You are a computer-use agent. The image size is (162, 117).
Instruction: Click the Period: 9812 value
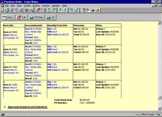tap(36, 90)
